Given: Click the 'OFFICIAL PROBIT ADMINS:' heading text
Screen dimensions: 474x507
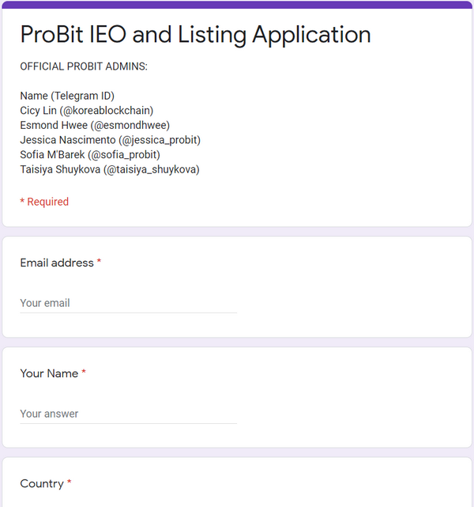Looking at the screenshot, I should pos(84,66).
